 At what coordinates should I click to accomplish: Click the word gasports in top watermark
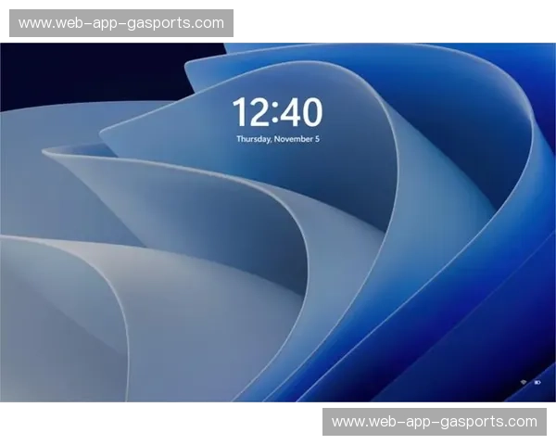tap(166, 23)
